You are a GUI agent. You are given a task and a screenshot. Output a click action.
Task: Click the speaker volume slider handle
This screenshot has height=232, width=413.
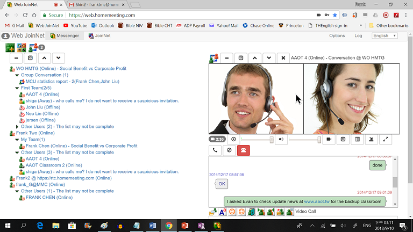pos(319,140)
